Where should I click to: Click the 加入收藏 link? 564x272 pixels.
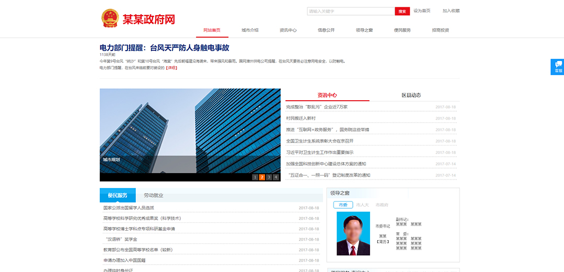click(451, 11)
